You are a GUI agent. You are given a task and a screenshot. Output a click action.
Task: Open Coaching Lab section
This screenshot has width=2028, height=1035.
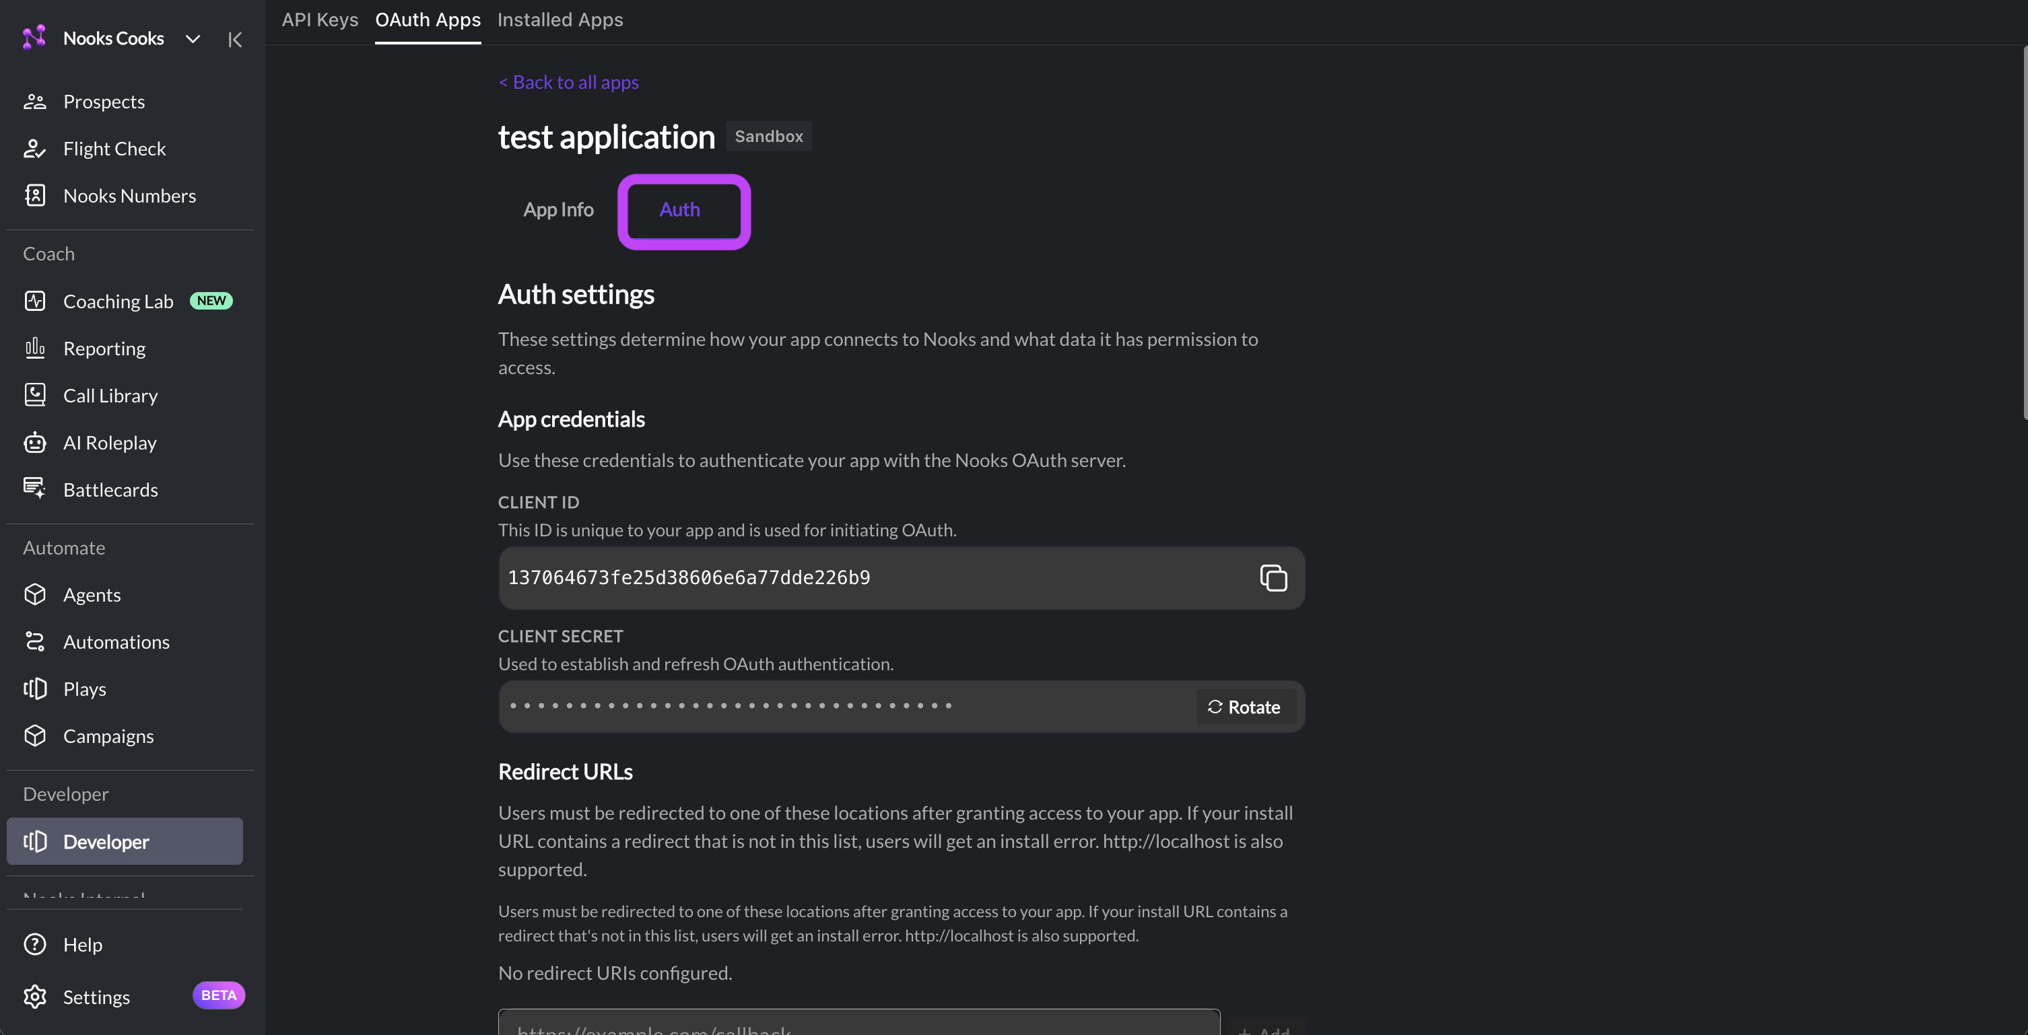pos(118,301)
